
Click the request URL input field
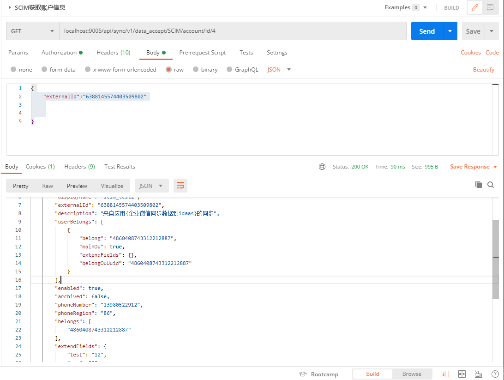(x=233, y=31)
